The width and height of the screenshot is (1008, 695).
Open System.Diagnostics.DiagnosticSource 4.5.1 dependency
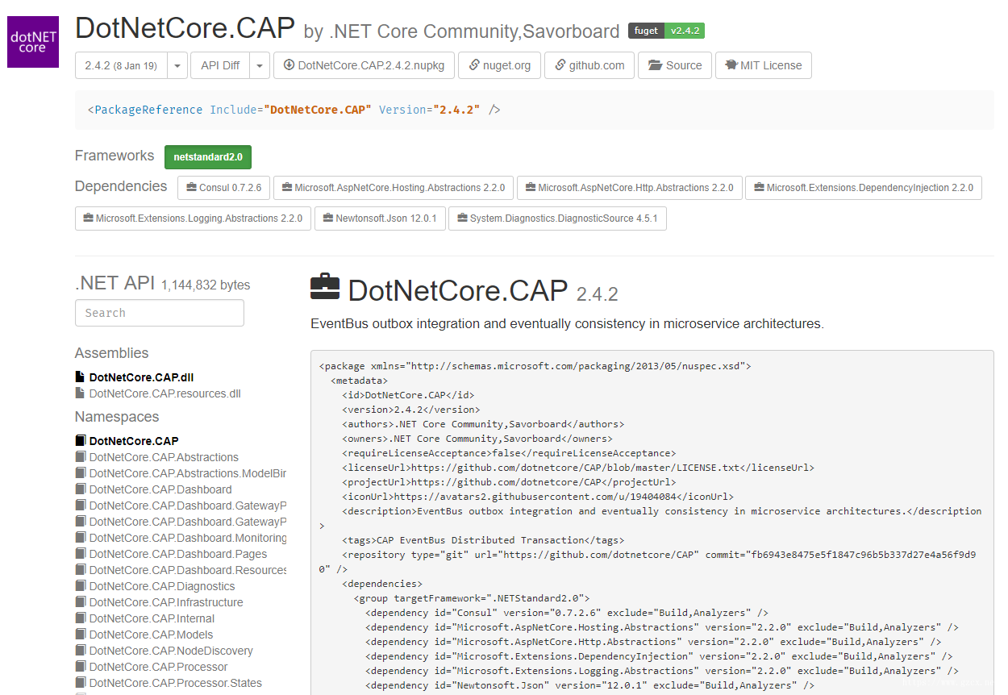(557, 218)
